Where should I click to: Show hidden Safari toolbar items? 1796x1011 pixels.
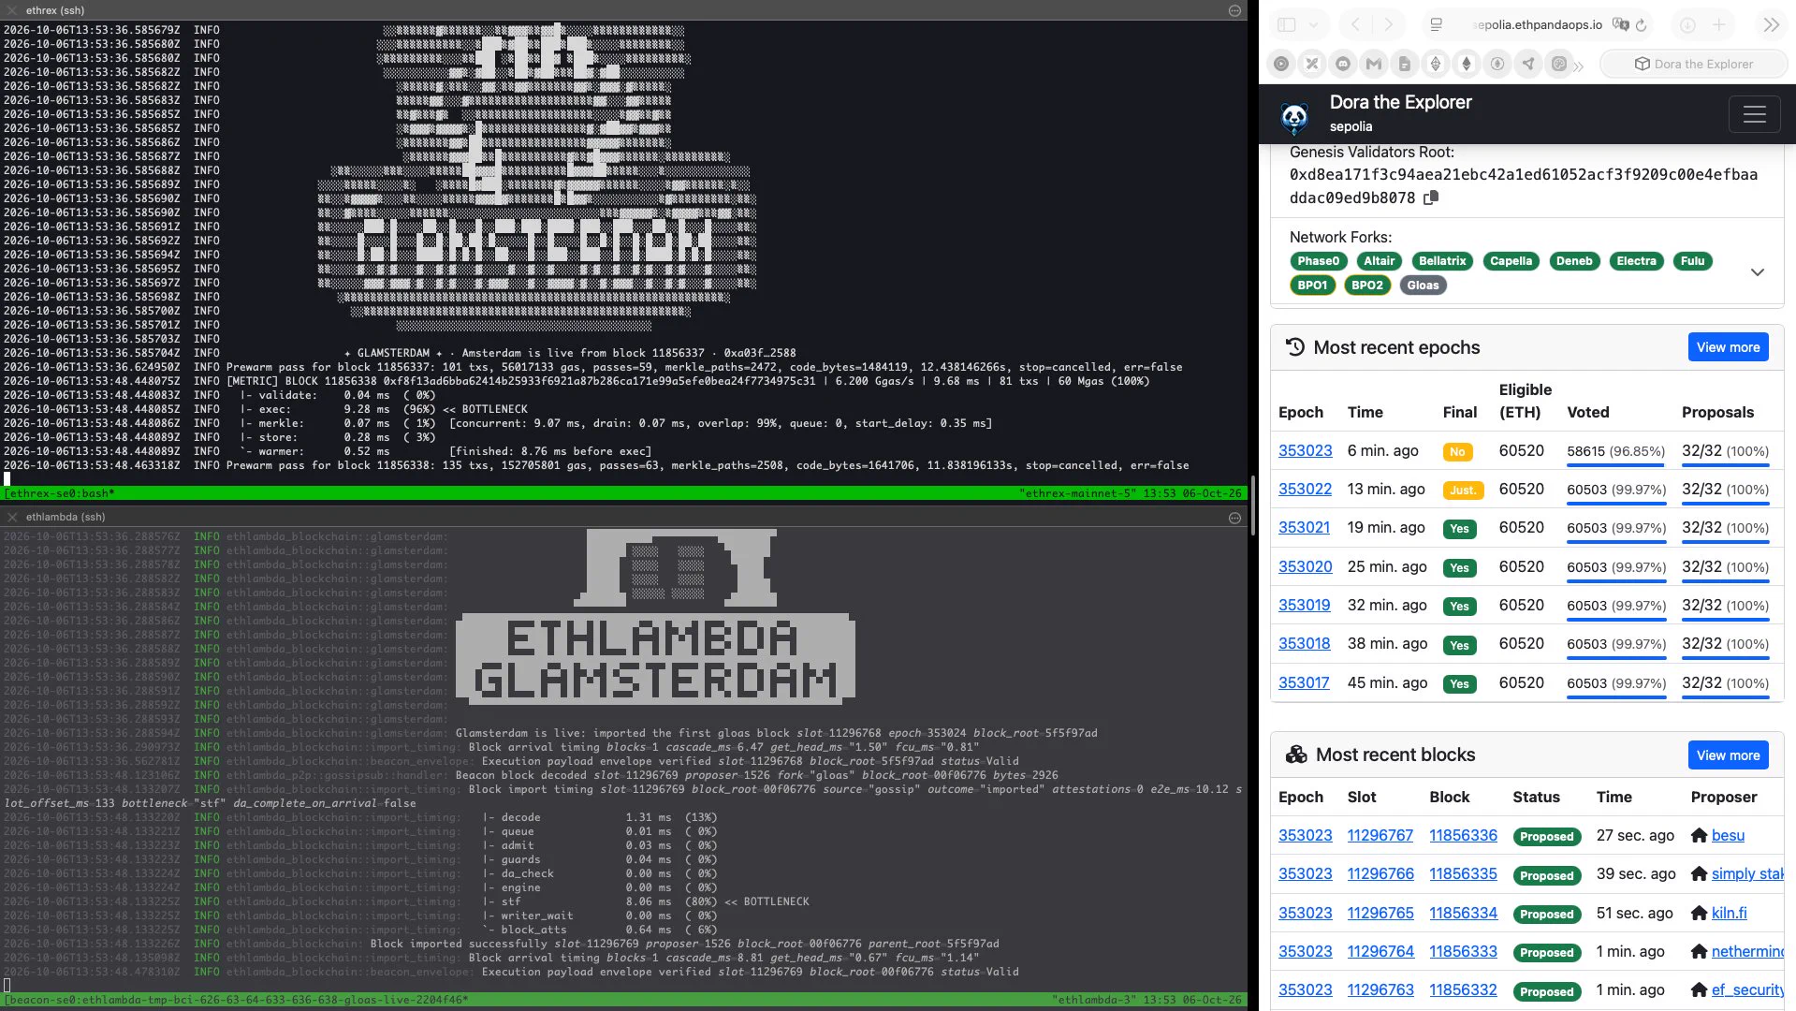[1771, 25]
